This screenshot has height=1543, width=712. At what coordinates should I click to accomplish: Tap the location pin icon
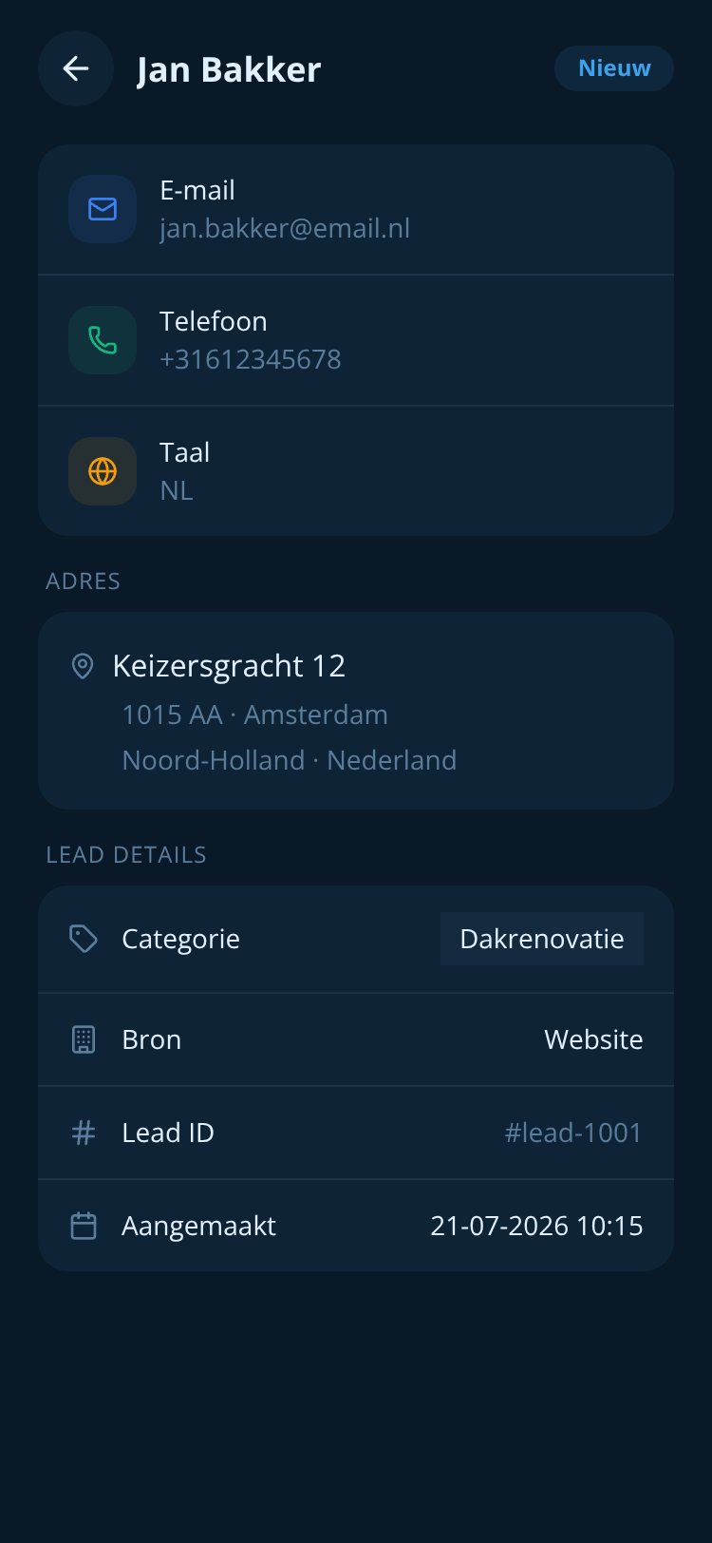coord(83,666)
